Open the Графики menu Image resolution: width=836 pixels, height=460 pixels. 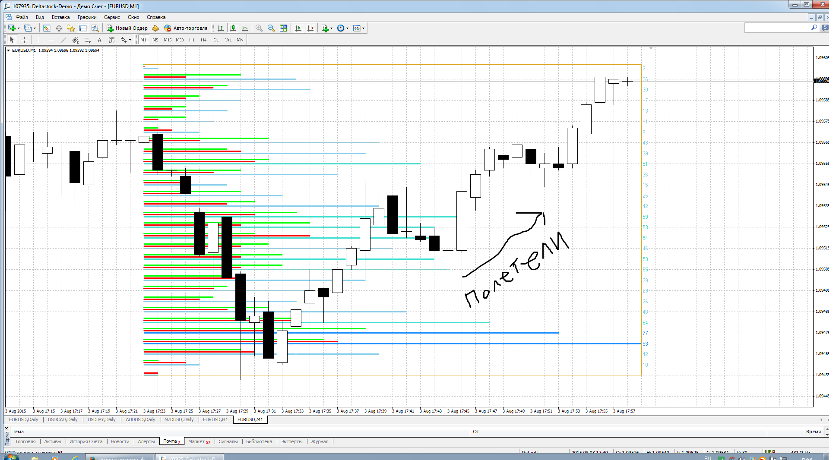(87, 17)
